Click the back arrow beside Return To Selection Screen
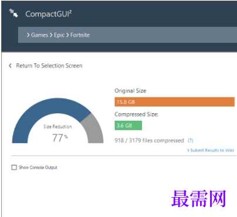The image size is (237, 217). [x=10, y=66]
